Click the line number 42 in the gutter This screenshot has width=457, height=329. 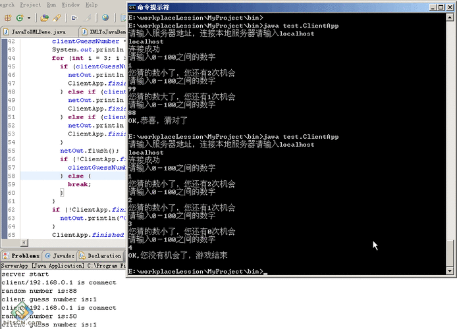pyautogui.click(x=11, y=41)
